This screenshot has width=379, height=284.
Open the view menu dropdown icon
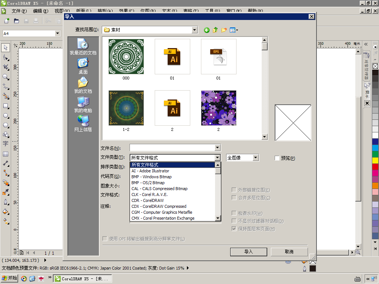tap(234, 30)
